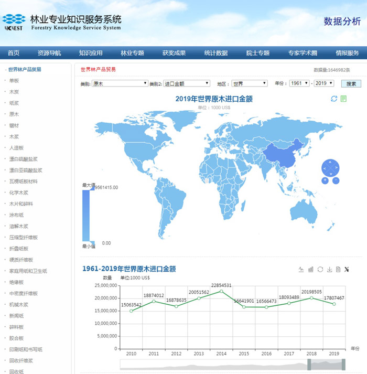Collapse the 世界林产品贸易 sidebar heading
Viewport: 367px width, 374px height.
(25, 69)
